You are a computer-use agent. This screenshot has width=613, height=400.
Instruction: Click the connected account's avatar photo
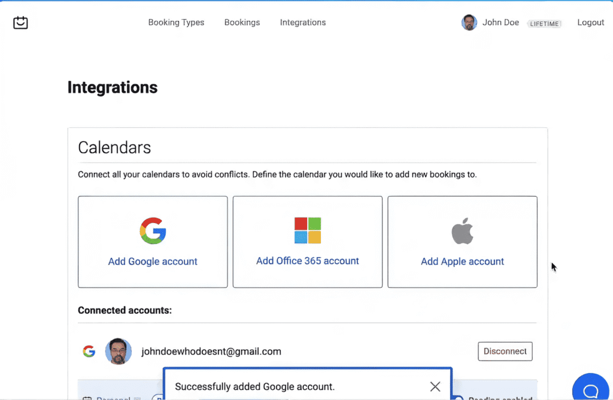(x=119, y=351)
